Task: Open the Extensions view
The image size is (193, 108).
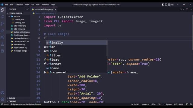Action: 2,37
